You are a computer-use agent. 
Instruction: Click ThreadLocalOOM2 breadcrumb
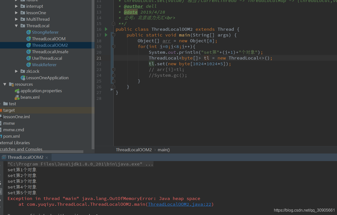(x=134, y=150)
